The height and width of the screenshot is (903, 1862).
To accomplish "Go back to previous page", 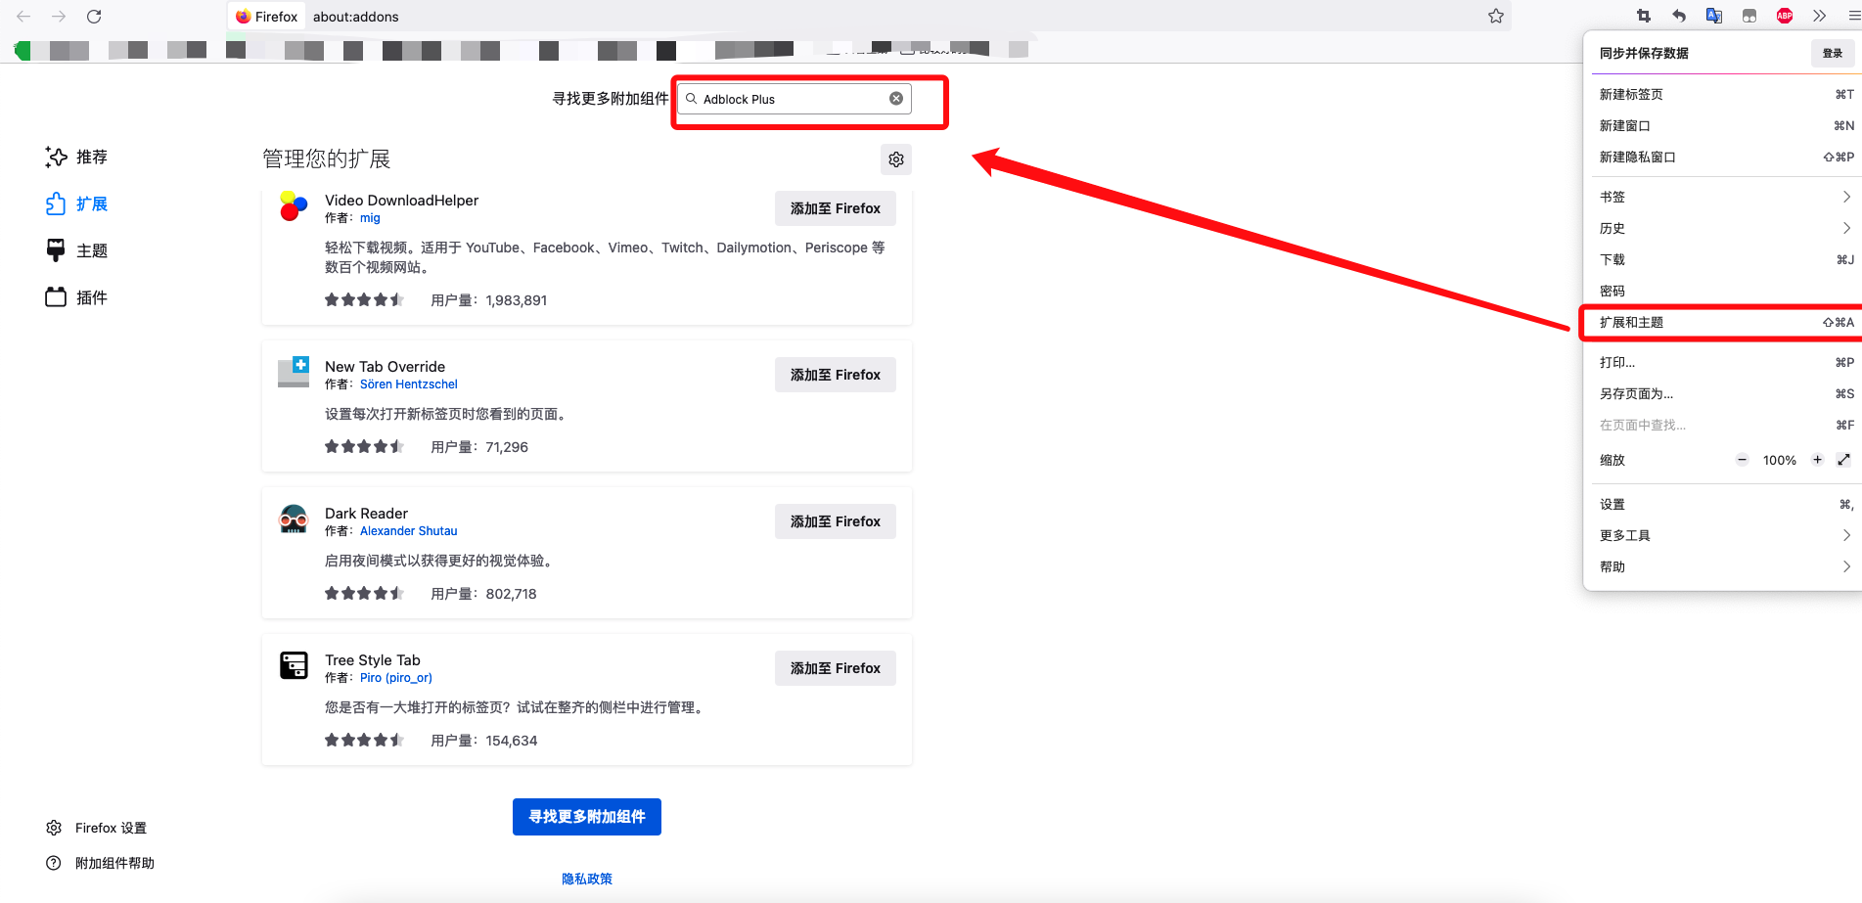I will pyautogui.click(x=23, y=16).
